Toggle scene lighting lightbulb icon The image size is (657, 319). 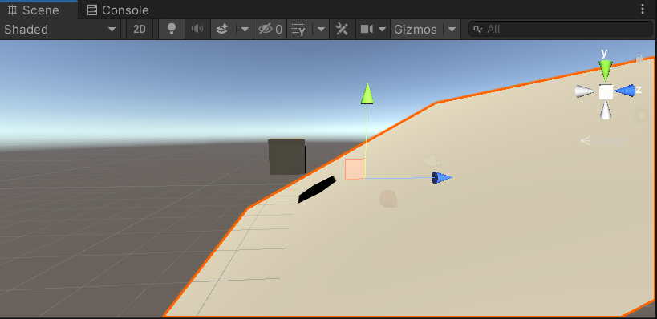pyautogui.click(x=172, y=30)
